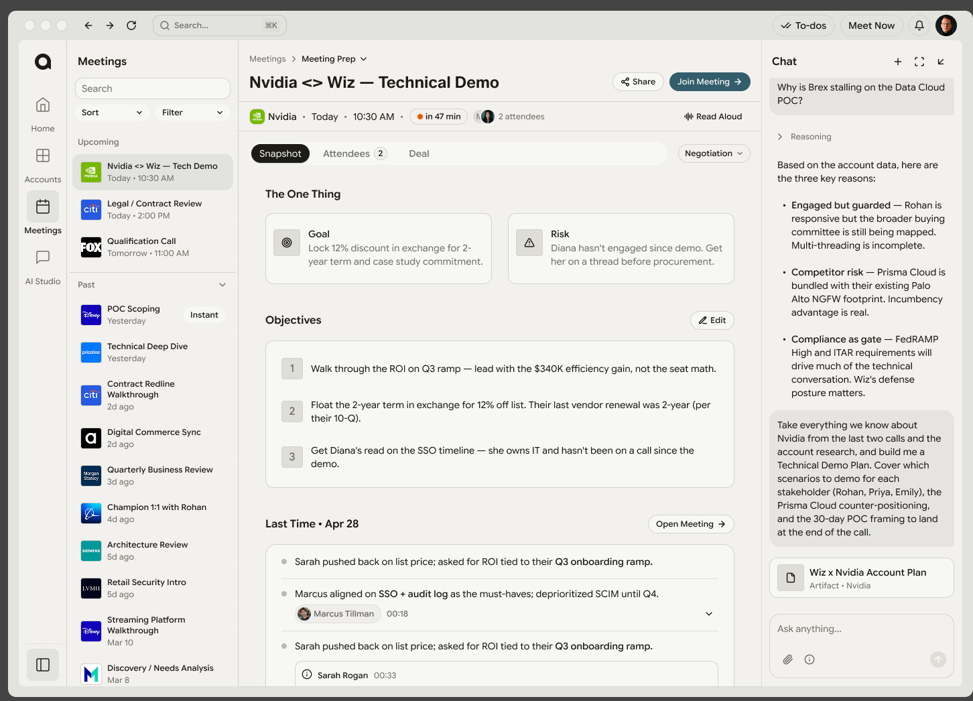
Task: Click the attendee avatars
Action: pyautogui.click(x=484, y=117)
